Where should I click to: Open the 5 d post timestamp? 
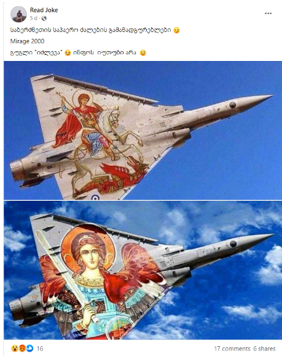(x=34, y=18)
